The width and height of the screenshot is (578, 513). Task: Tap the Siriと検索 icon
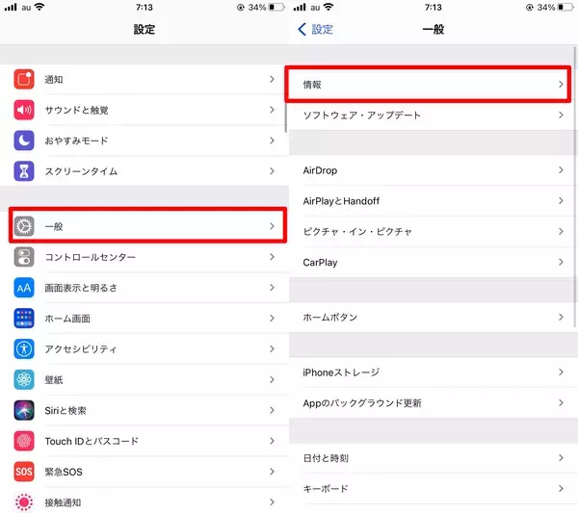click(25, 410)
